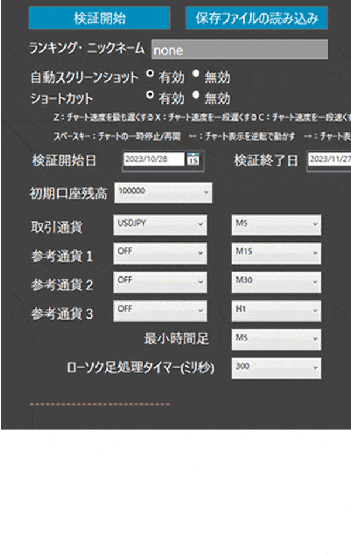
Task: Focus the ランキング・ニックネーム text field
Action: coord(239,50)
